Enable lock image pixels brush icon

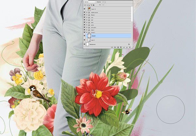(90, 5)
